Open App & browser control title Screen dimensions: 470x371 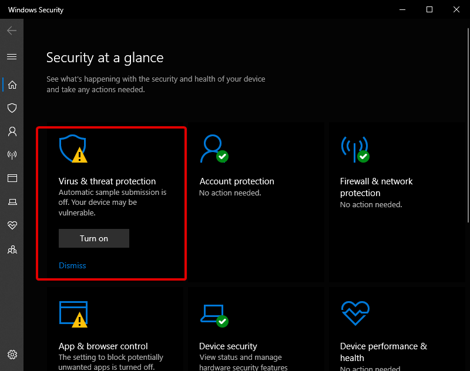(103, 346)
